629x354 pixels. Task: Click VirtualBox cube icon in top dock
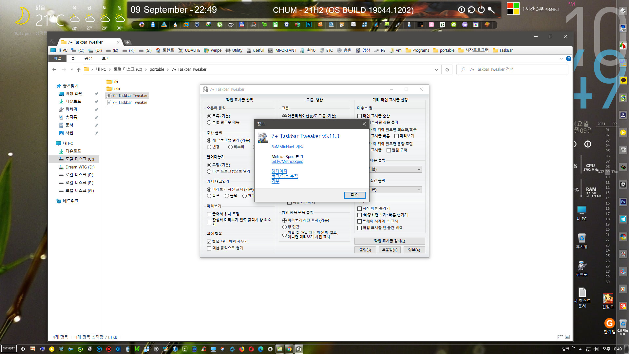click(x=197, y=25)
